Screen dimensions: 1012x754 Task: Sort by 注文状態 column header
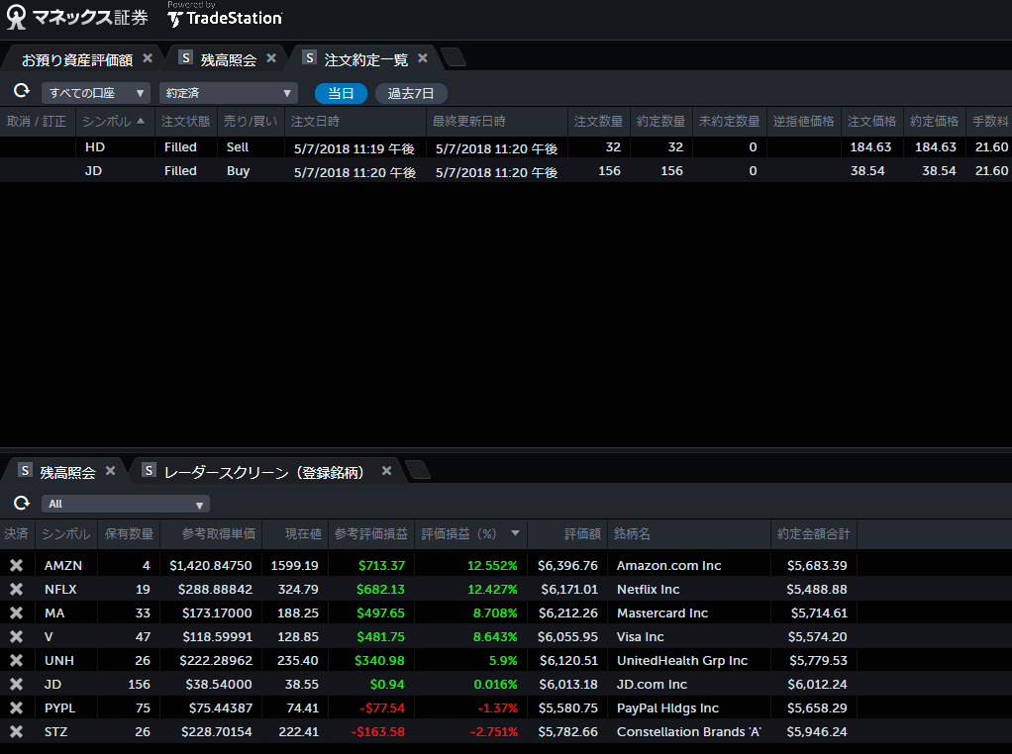(186, 122)
